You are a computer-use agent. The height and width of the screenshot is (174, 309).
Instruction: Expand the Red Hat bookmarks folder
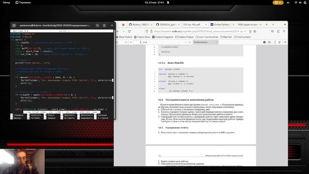226,37
